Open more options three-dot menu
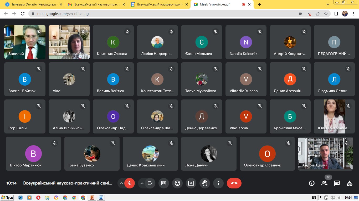Screen dimensions: 359x201 tap(218, 183)
